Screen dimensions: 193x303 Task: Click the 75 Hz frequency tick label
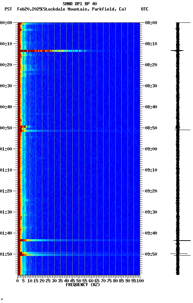109,281
